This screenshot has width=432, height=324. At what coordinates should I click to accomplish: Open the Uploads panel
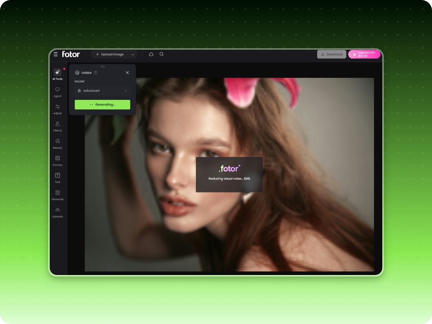tap(58, 212)
